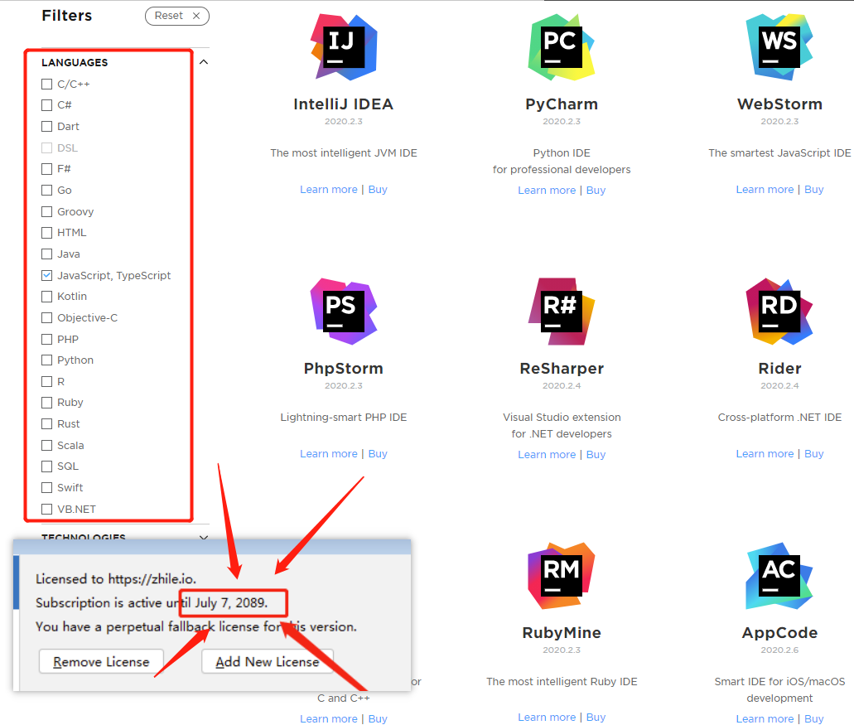This screenshot has width=854, height=725.
Task: Click the IntelliJ IDEA logo icon
Action: [x=344, y=47]
